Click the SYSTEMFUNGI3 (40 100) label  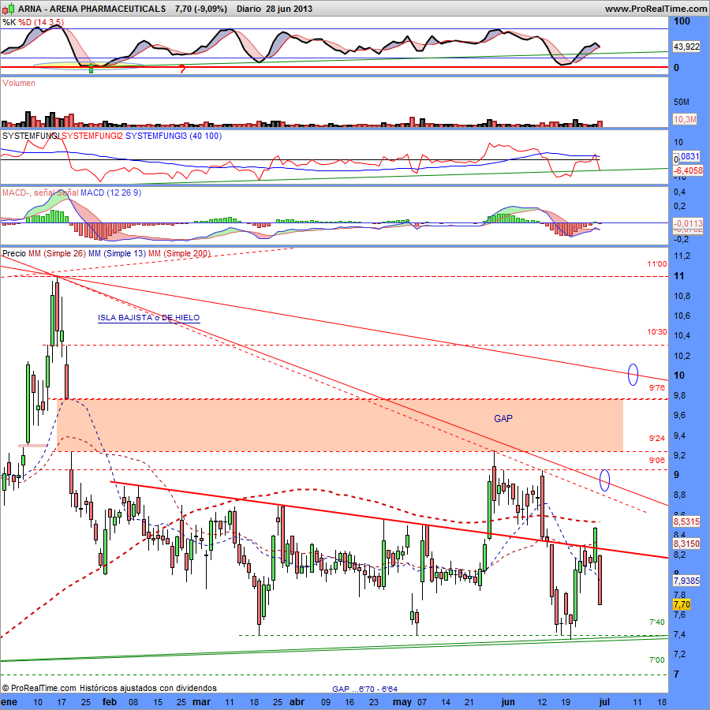pyautogui.click(x=174, y=136)
